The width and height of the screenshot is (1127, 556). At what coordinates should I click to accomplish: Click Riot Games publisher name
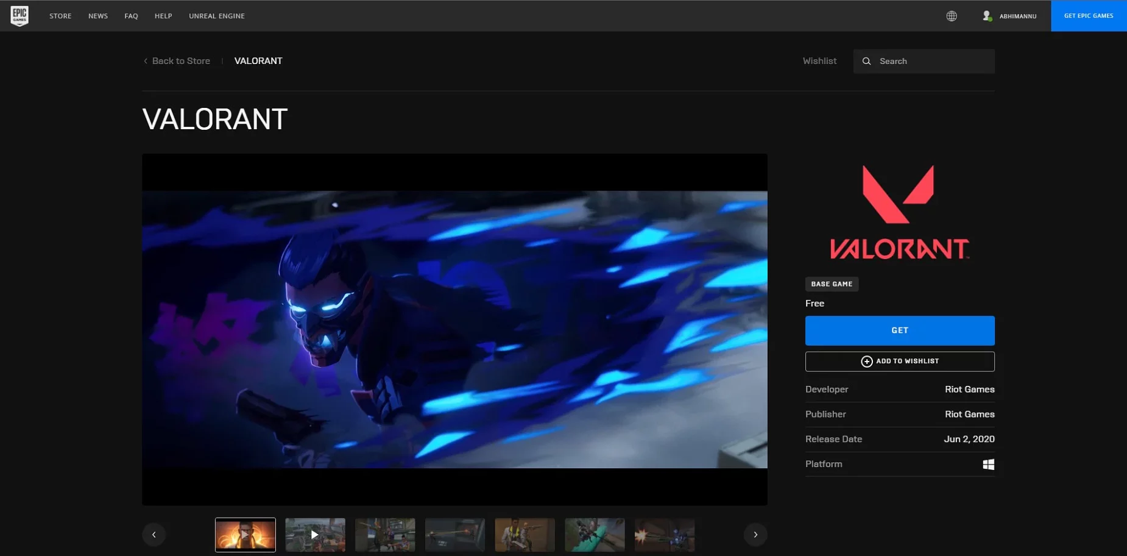point(969,415)
